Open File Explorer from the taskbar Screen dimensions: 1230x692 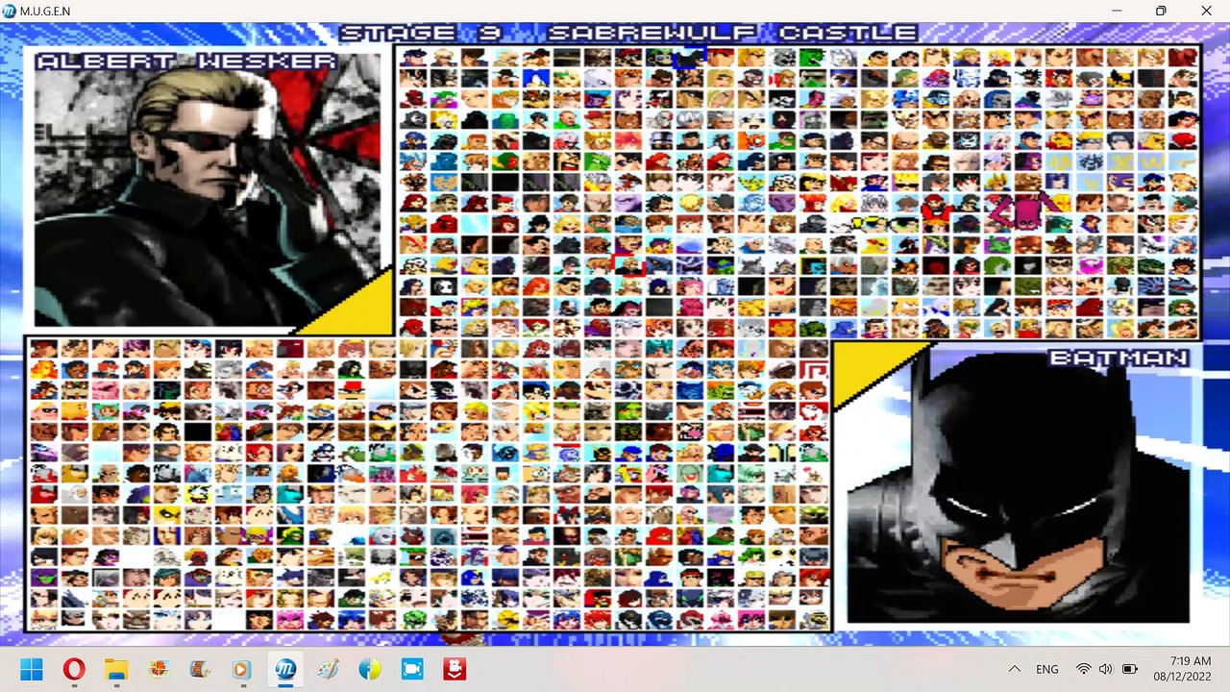(x=116, y=669)
